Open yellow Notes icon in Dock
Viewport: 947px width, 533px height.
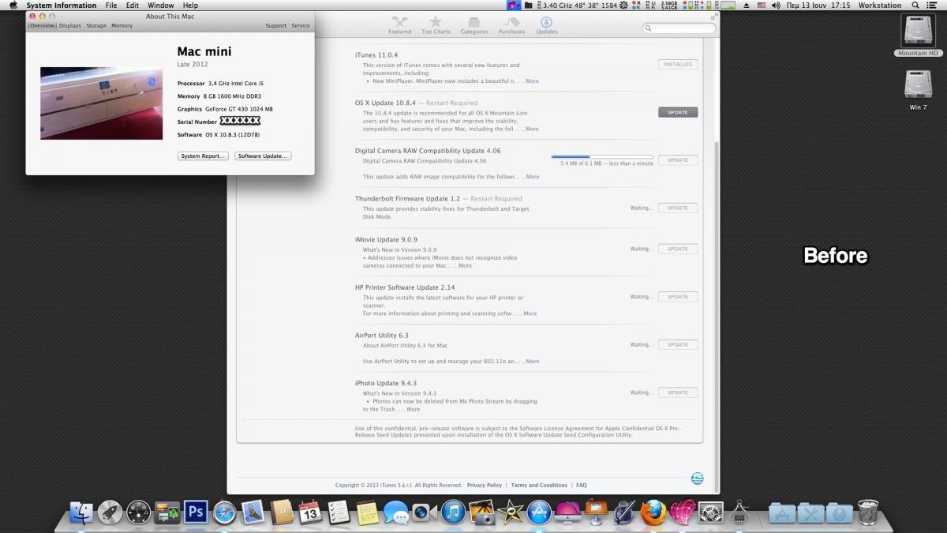(367, 512)
